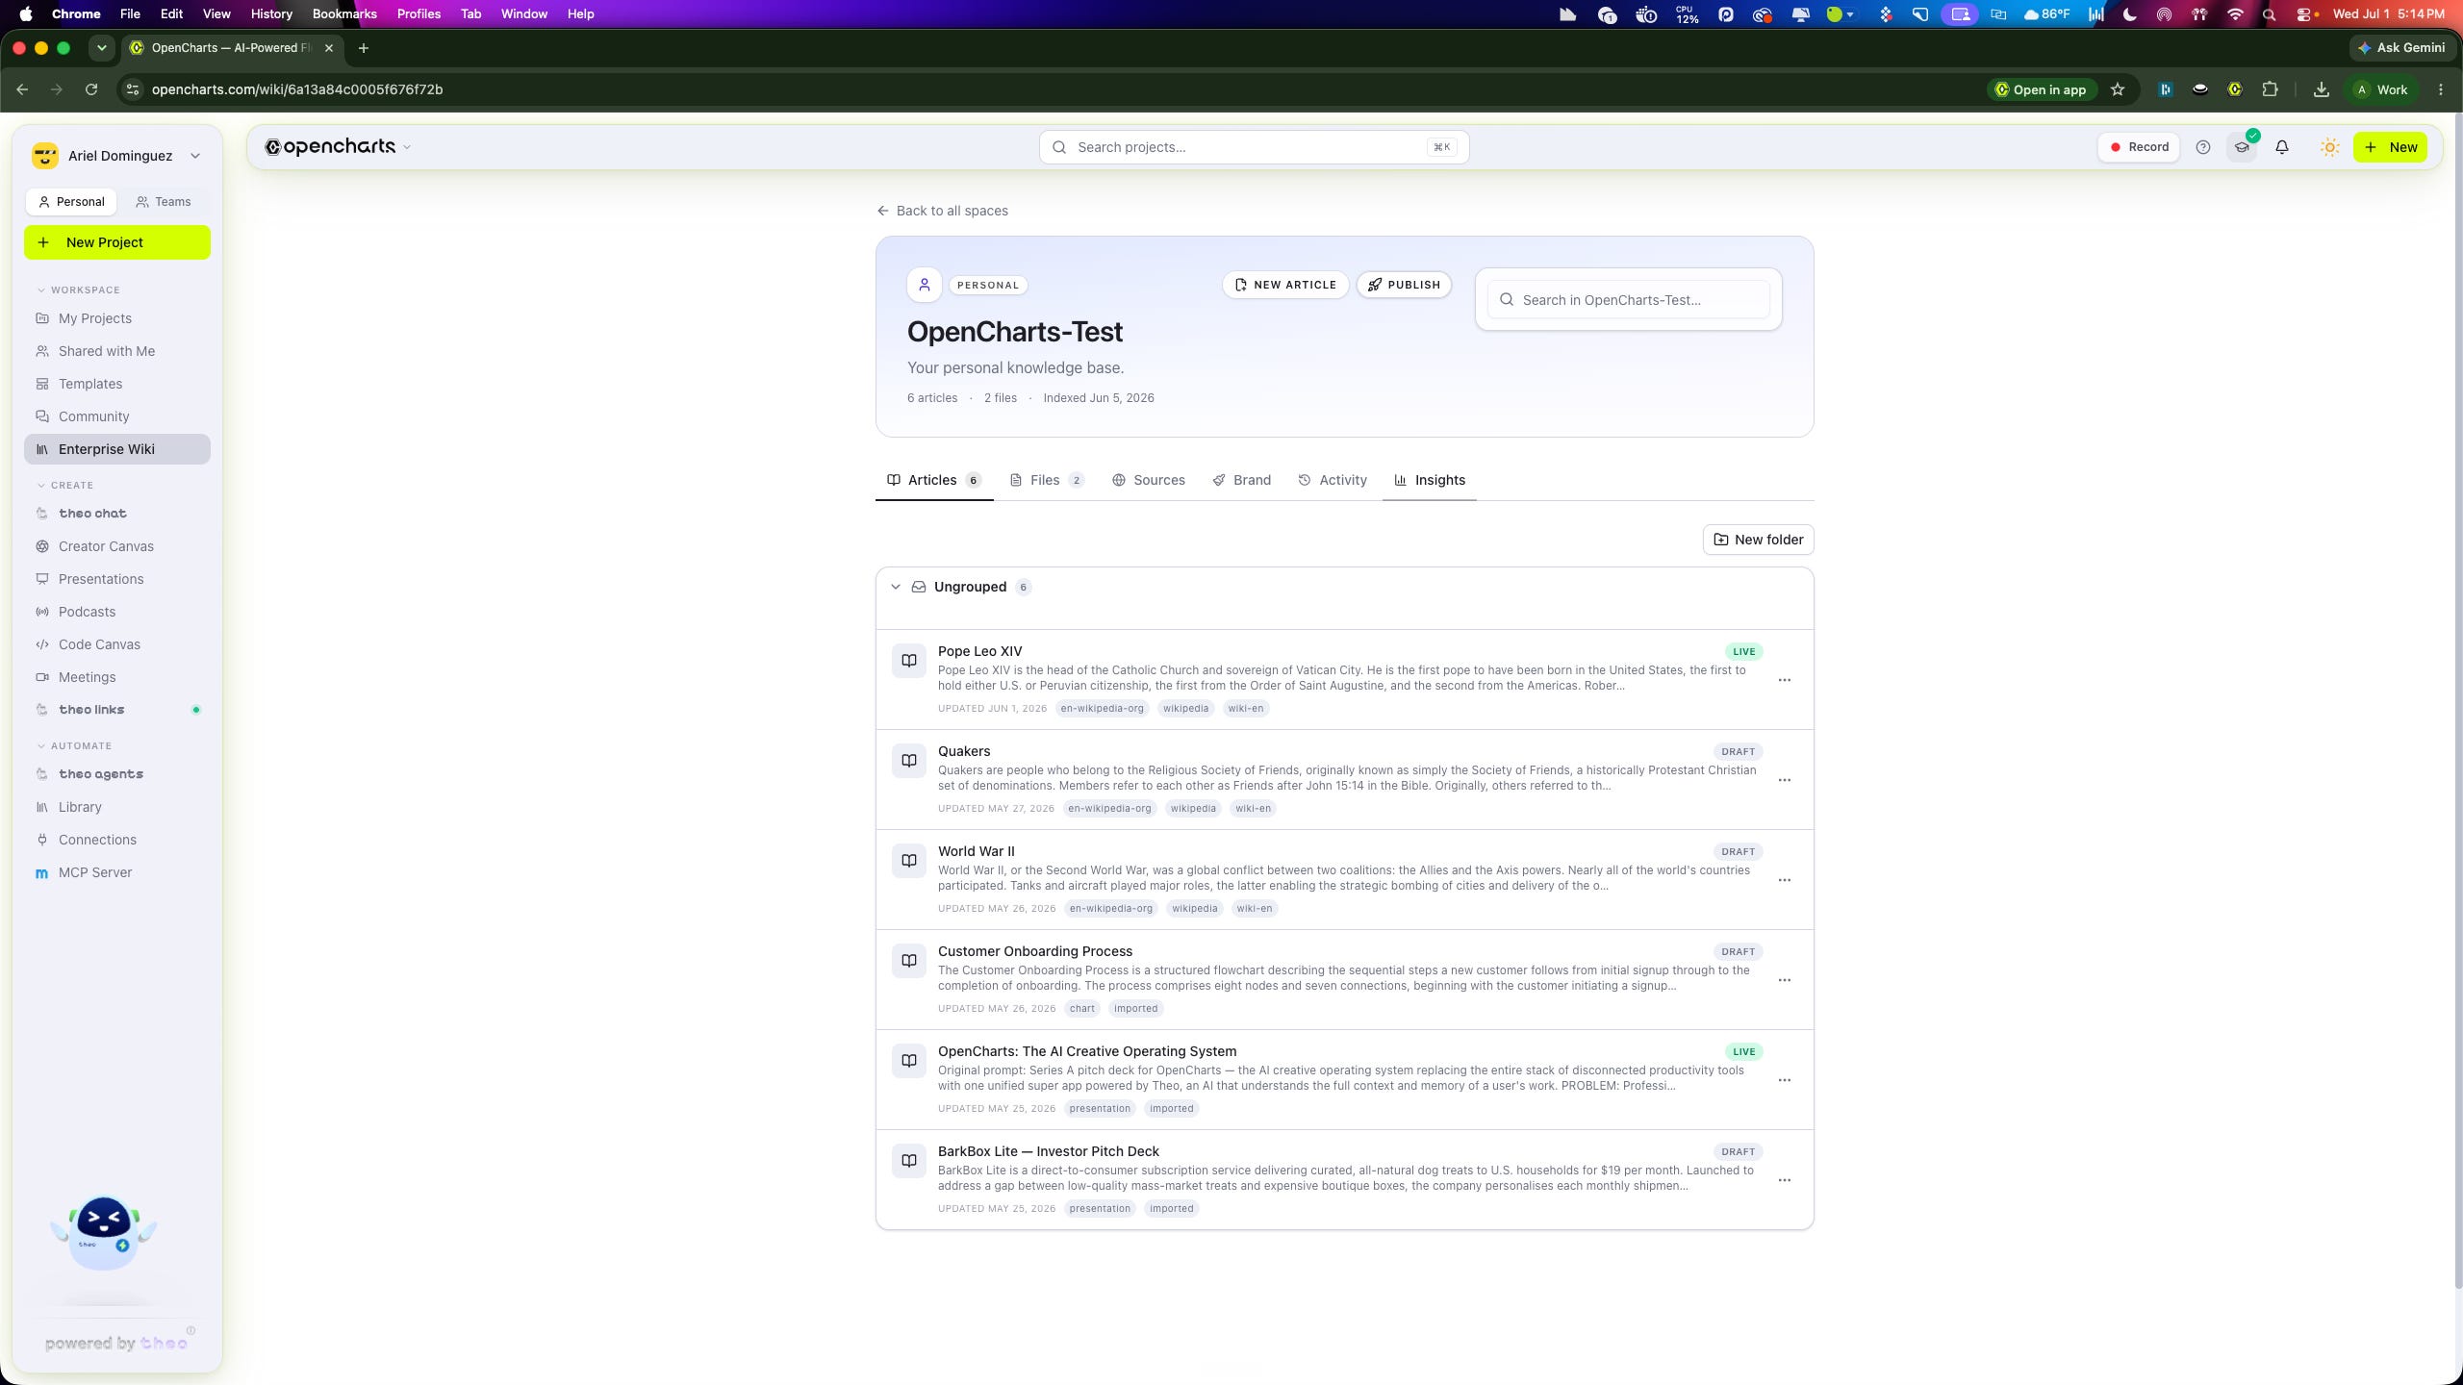Click the yellow New button in header
The height and width of the screenshot is (1385, 2463).
coord(2390,147)
